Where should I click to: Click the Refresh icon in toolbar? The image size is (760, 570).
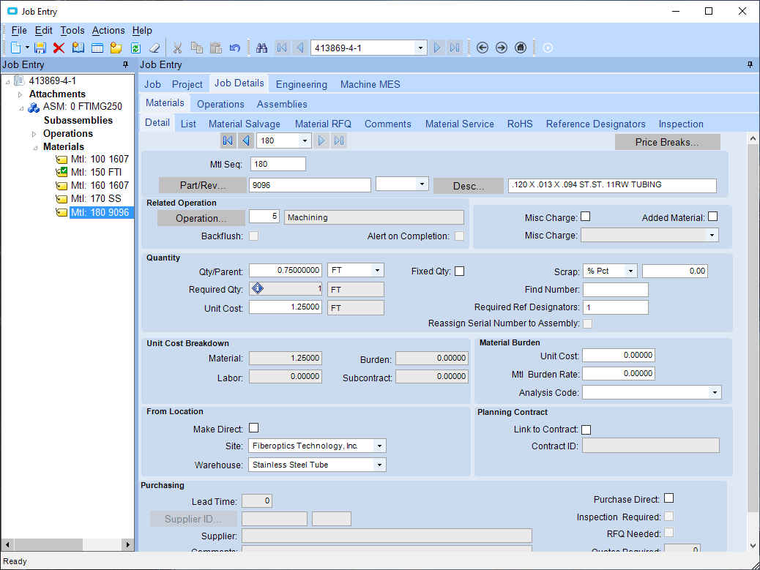[135, 48]
